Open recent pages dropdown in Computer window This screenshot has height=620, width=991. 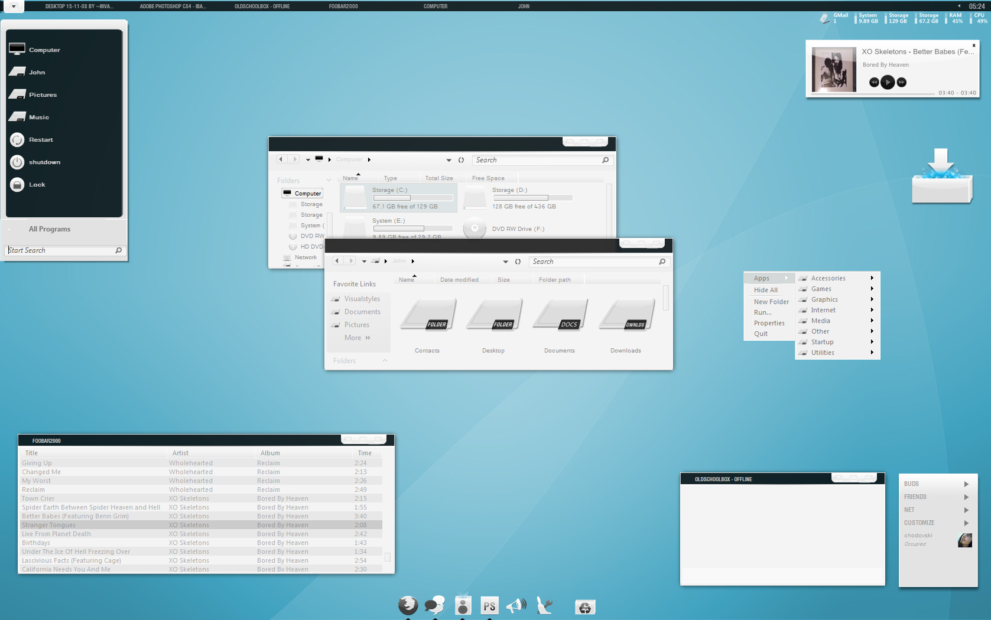pyautogui.click(x=308, y=159)
